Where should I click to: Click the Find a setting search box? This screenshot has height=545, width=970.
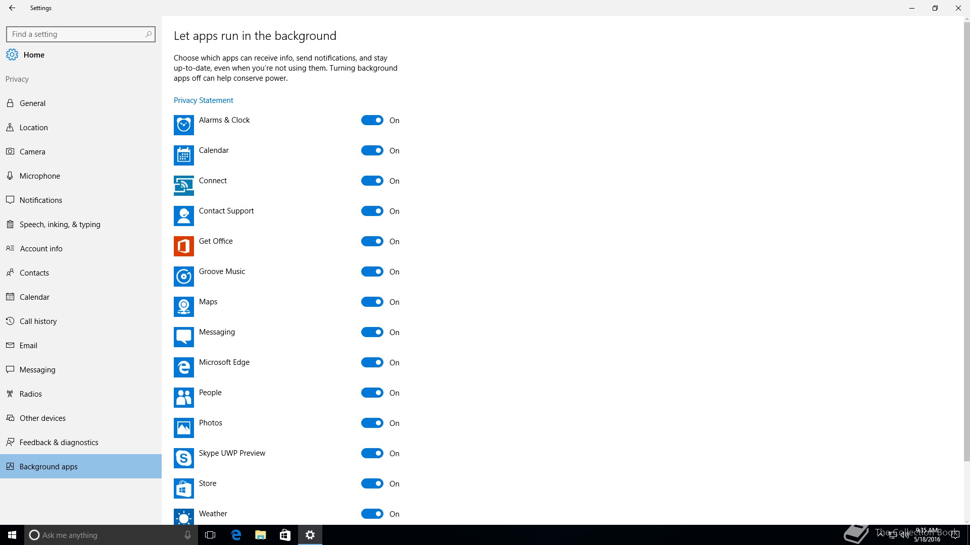pos(76,34)
